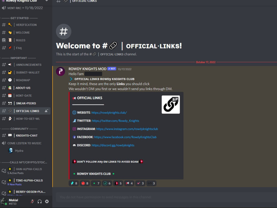Toggle the megaphone reaction with 4
277x208 pixels.
click(x=129, y=183)
